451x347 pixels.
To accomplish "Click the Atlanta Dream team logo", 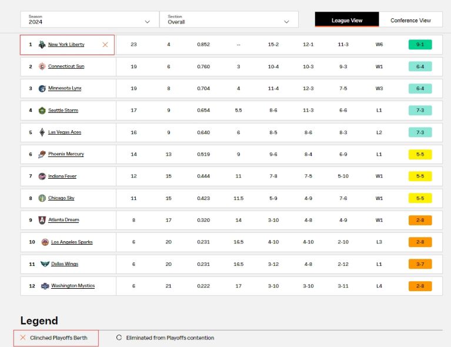I will [x=42, y=220].
